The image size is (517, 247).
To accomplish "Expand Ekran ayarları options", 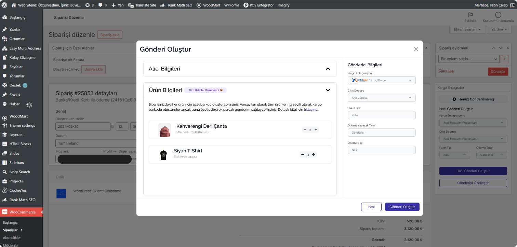I will click(x=467, y=29).
